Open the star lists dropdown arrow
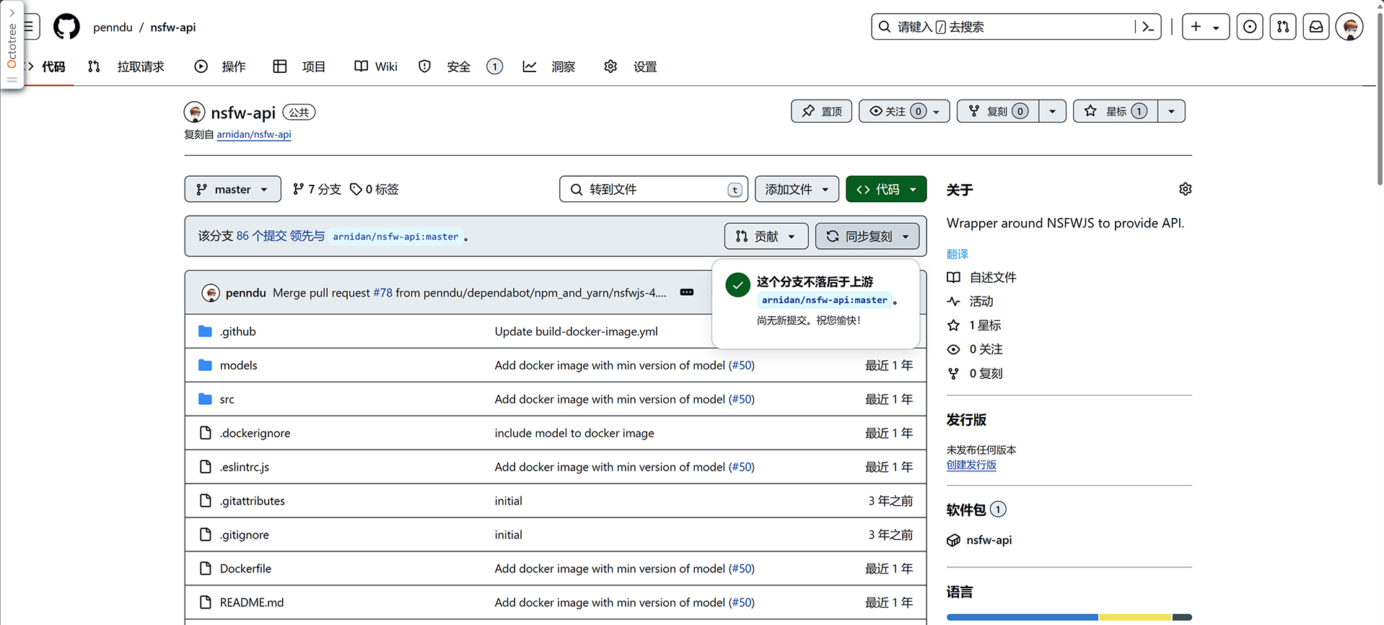The width and height of the screenshot is (1384, 625). tap(1171, 111)
